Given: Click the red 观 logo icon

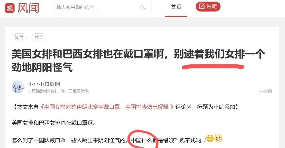Looking at the screenshot, I should (x=10, y=8).
